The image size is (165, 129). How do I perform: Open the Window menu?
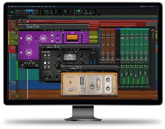click(46, 6)
